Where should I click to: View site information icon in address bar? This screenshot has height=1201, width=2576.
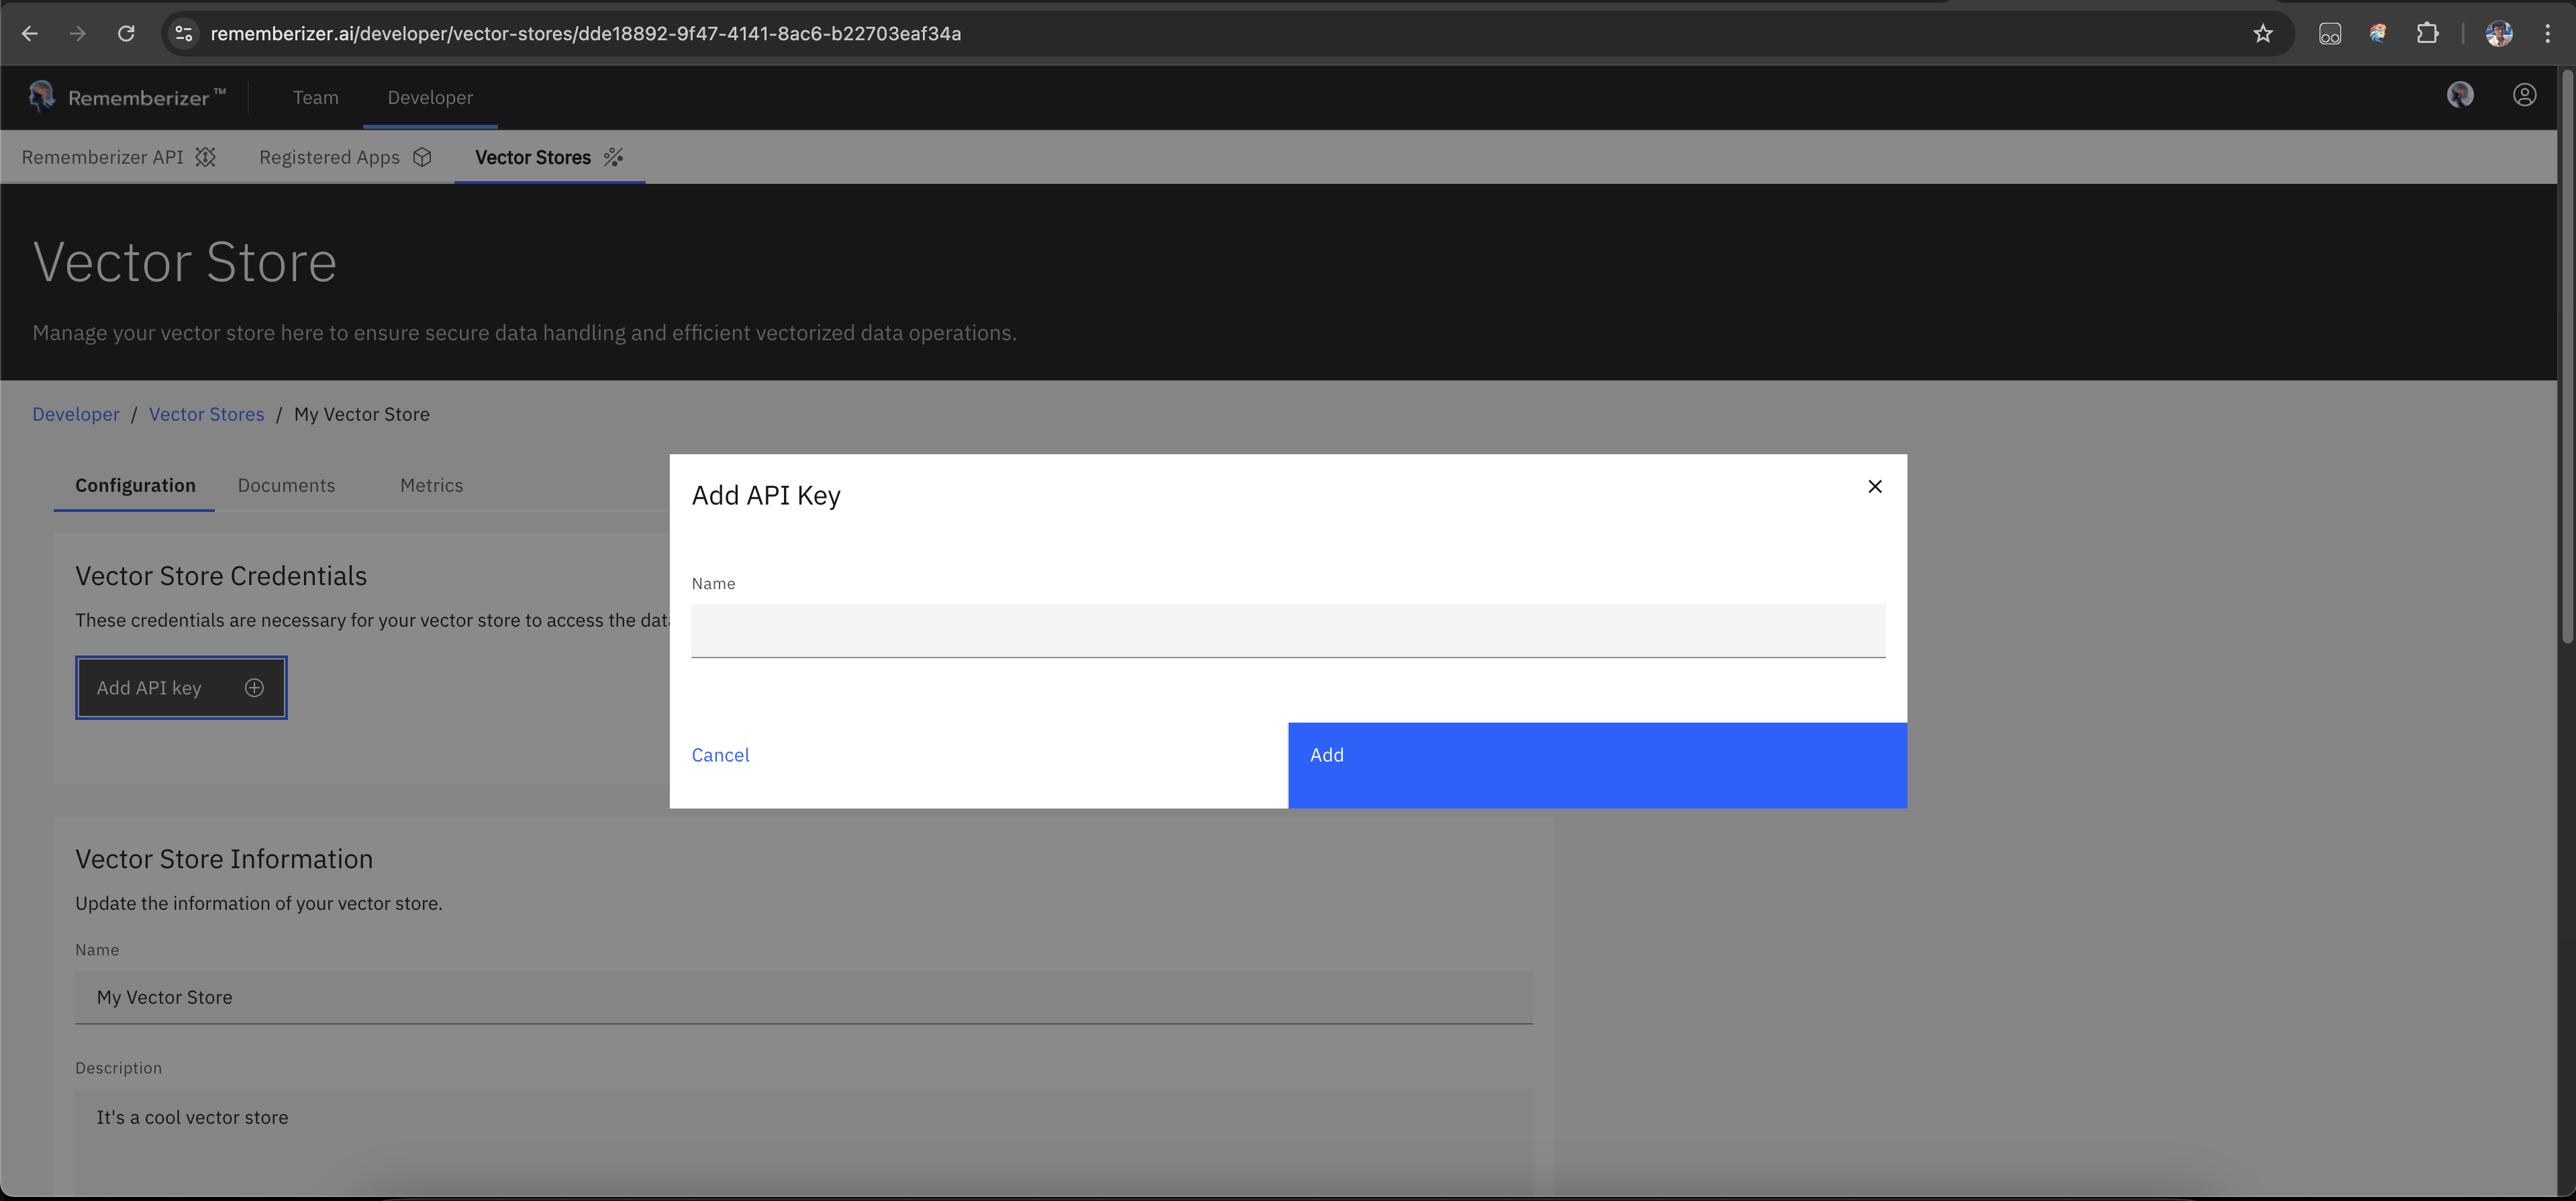tap(184, 34)
